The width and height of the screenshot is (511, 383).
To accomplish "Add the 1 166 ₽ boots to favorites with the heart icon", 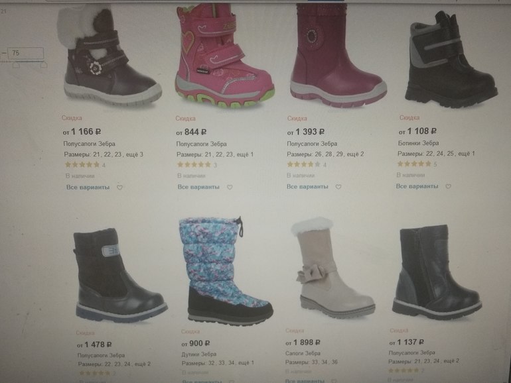I will click(119, 188).
